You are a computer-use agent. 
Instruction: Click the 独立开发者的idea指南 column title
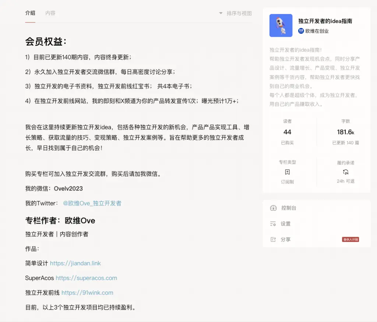(325, 21)
